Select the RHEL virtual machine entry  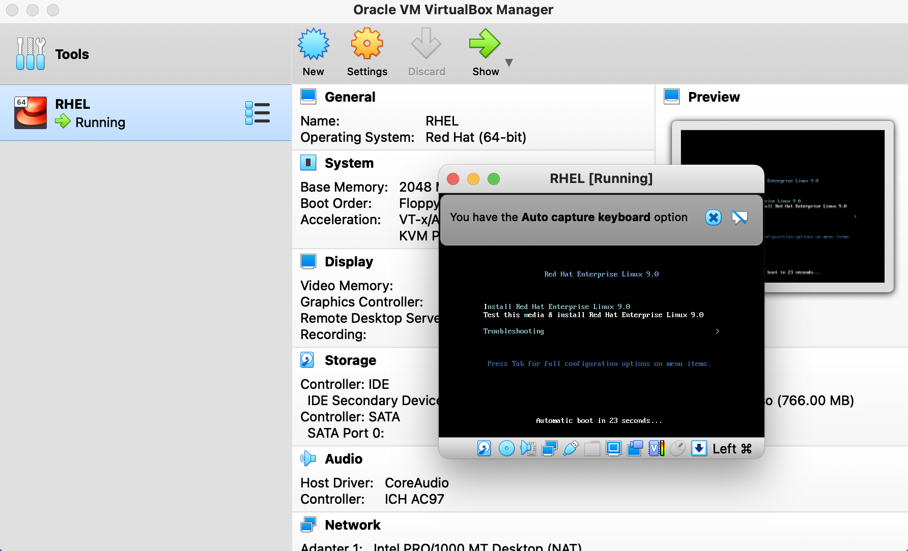tap(146, 112)
